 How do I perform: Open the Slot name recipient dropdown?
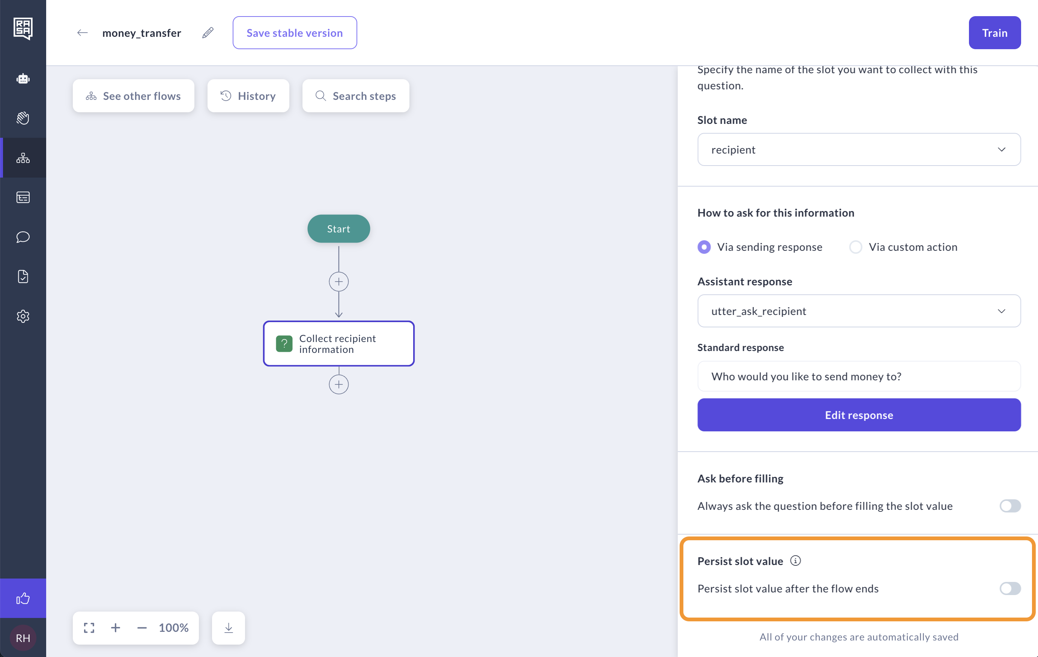point(859,150)
